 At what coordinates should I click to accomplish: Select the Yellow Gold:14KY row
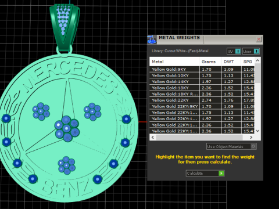pyautogui.click(x=202, y=82)
